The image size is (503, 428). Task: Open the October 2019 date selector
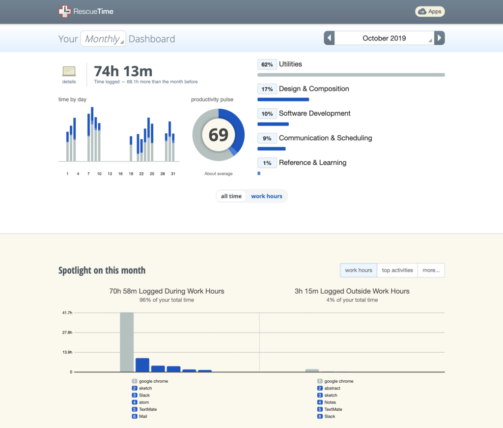pyautogui.click(x=384, y=38)
